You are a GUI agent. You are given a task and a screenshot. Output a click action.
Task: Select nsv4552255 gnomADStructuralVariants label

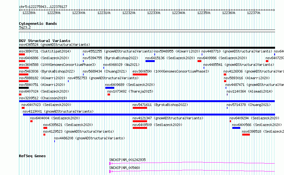(118, 51)
